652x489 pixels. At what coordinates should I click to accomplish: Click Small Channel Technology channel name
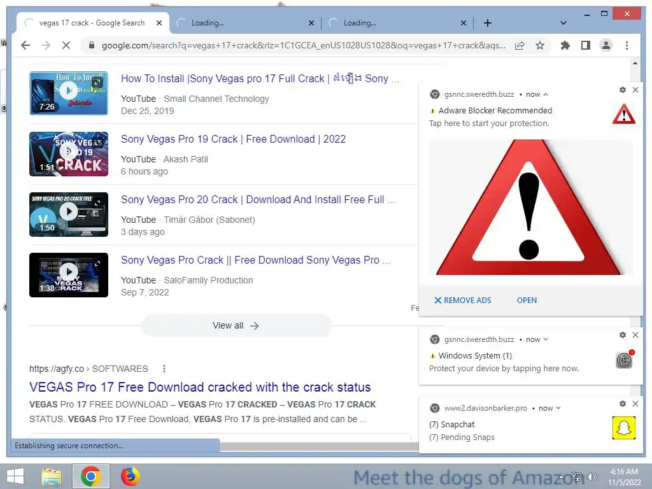coord(216,99)
